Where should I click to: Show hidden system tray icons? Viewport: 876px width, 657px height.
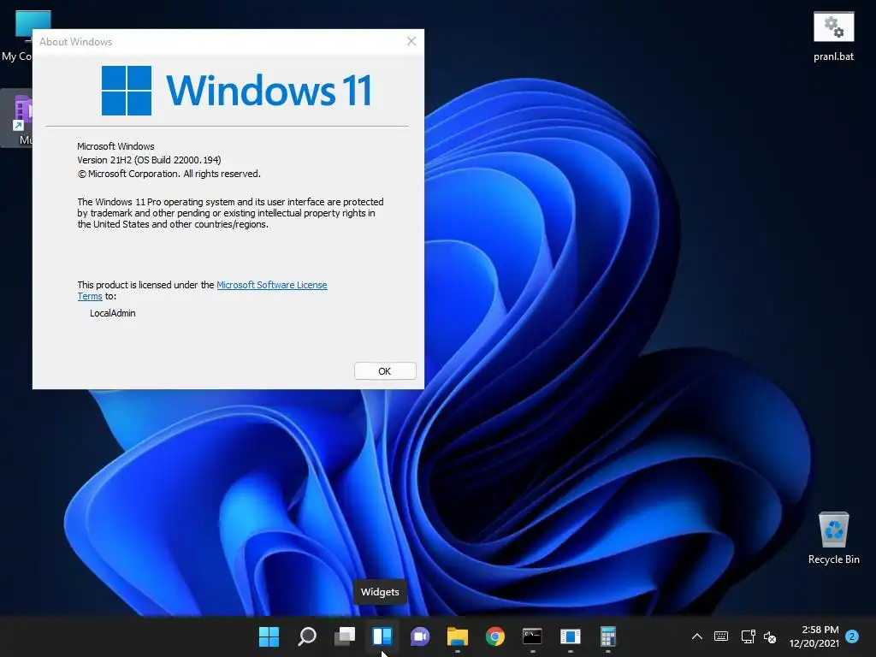[696, 636]
